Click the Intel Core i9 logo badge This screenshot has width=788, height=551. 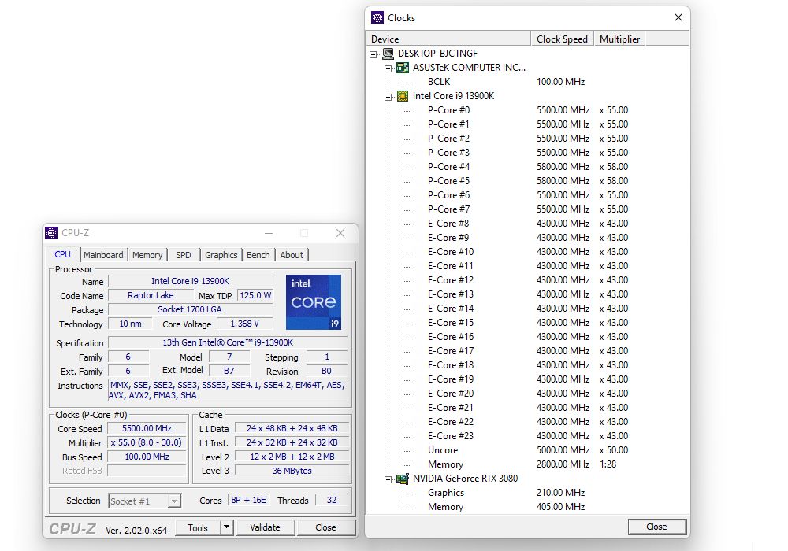[314, 302]
